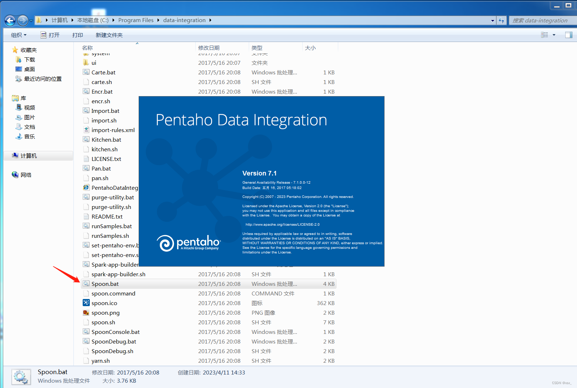Click the LICENSE.txt file icon
The width and height of the screenshot is (577, 388).
click(x=86, y=159)
